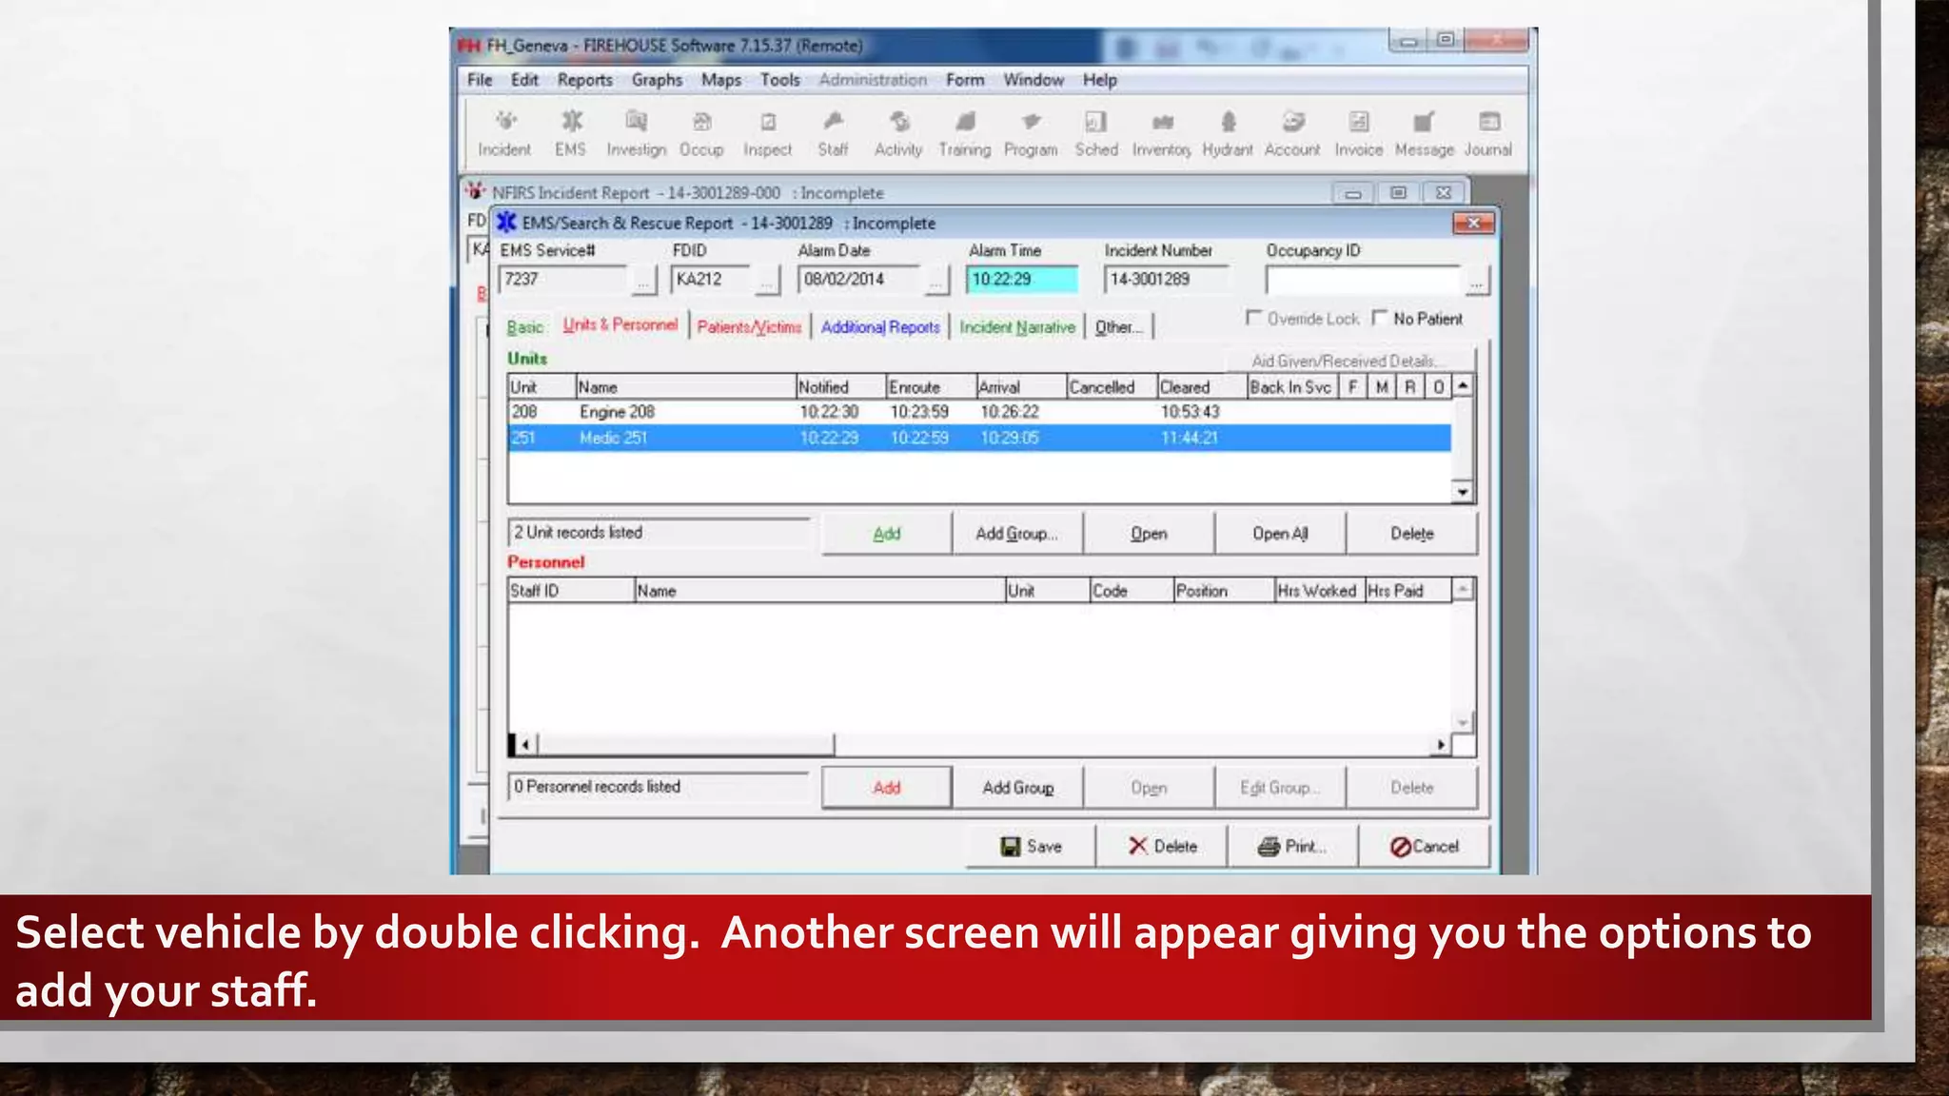Open FDID lookup button
This screenshot has width=1949, height=1096.
click(x=768, y=281)
